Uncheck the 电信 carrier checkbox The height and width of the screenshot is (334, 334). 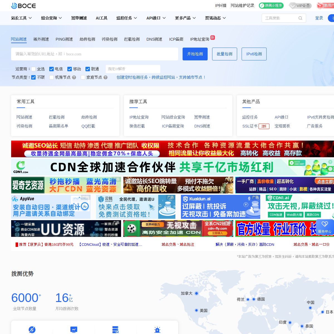(51, 69)
